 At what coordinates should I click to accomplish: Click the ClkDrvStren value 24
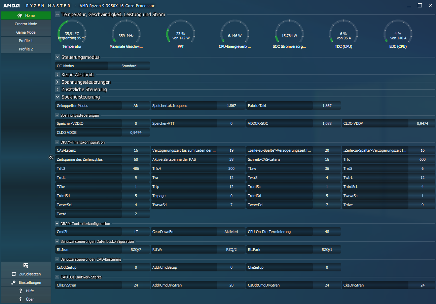pos(136,285)
